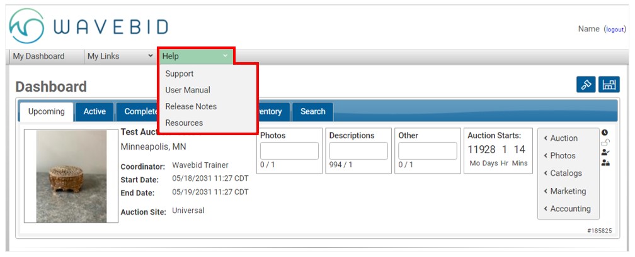Click the inventory shelves icon button
This screenshot has height=257, width=635.
[x=609, y=85]
